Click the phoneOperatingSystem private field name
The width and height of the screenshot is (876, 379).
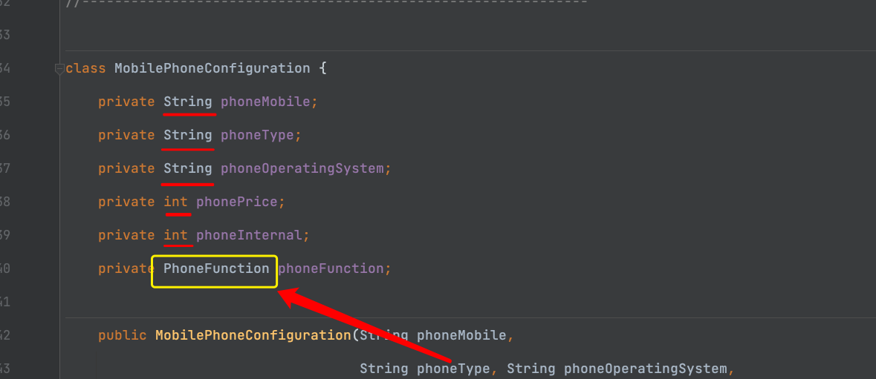tap(302, 168)
